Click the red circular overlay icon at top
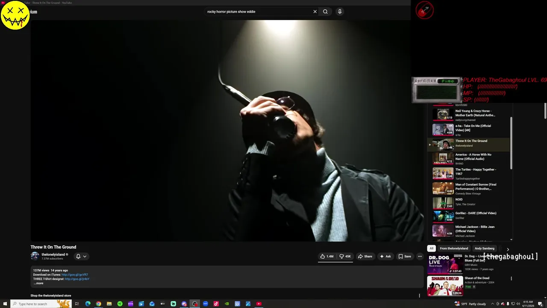This screenshot has height=308, width=547. (x=424, y=10)
